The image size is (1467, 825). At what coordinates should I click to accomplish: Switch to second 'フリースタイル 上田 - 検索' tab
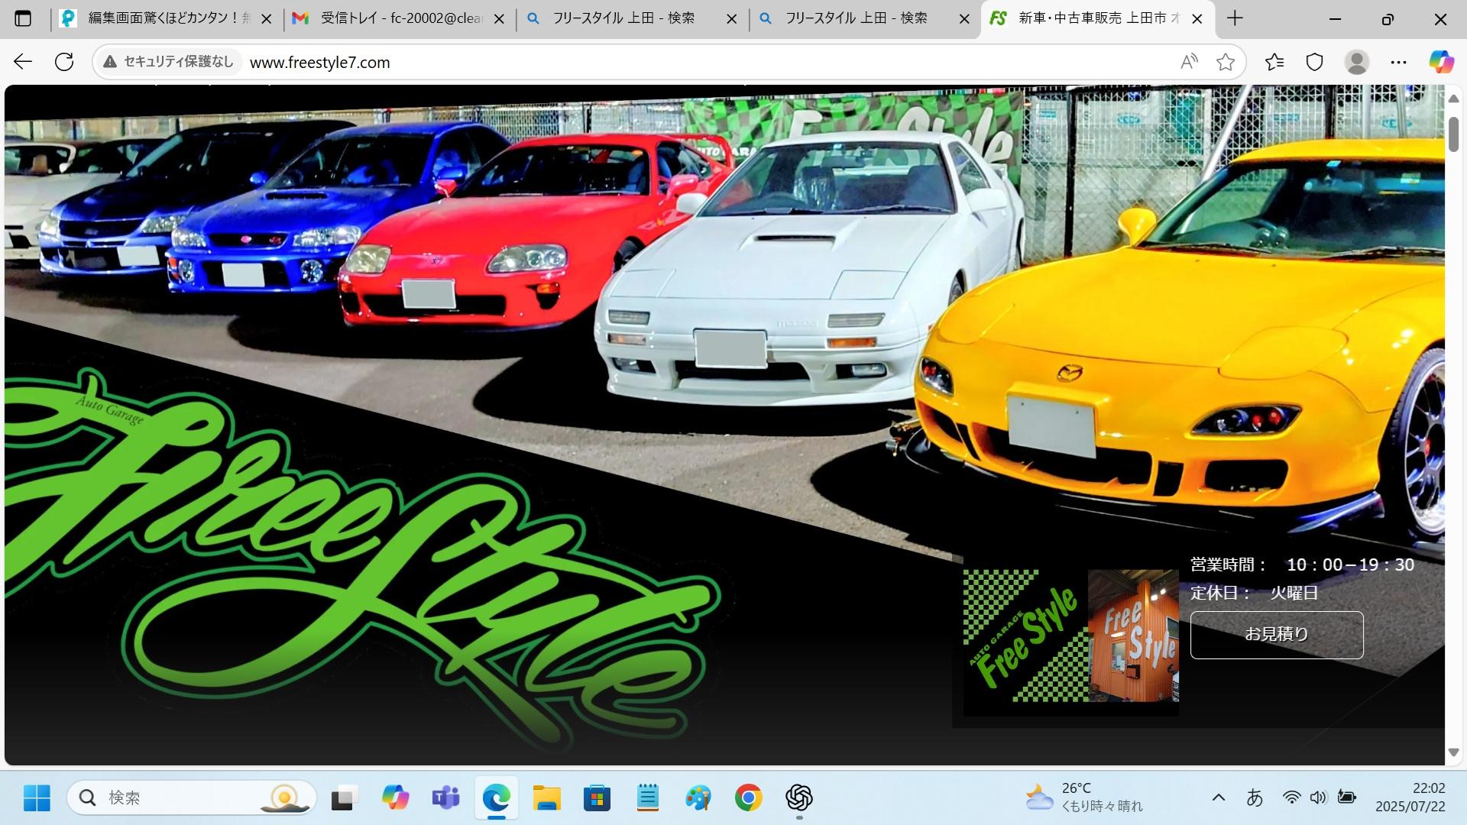[866, 18]
